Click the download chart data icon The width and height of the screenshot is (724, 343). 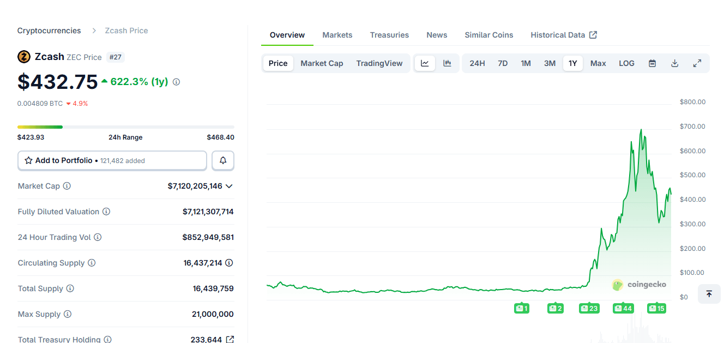[674, 63]
